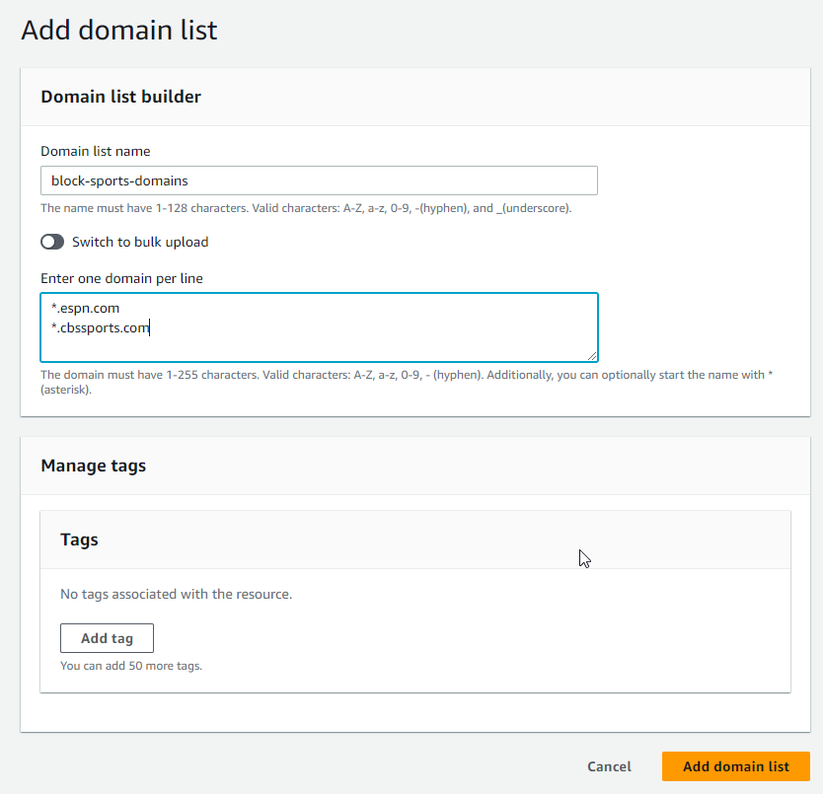823x794 pixels.
Task: Place cursor on the *.cbssports.com line
Action: (101, 328)
